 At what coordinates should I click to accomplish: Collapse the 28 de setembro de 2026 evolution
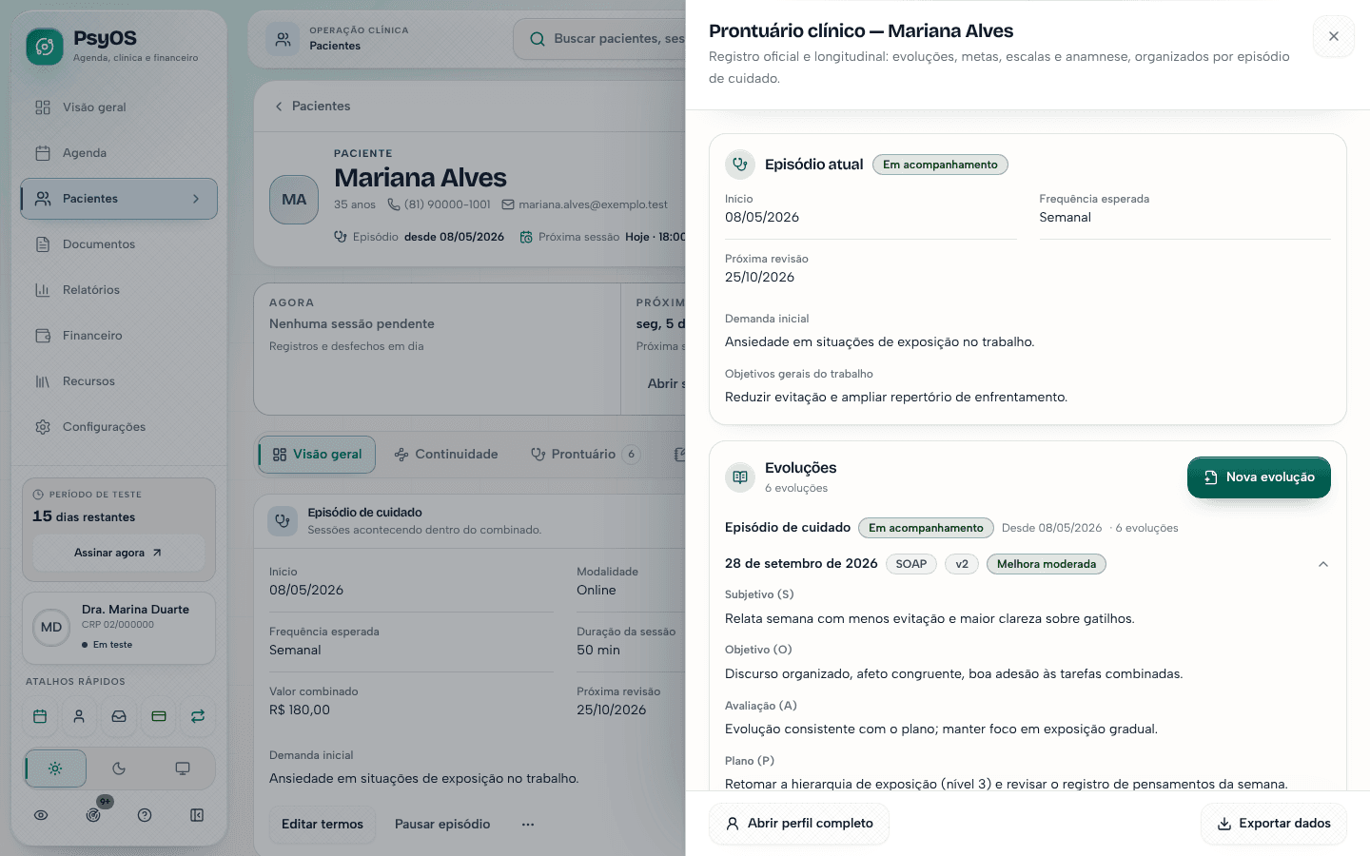pyautogui.click(x=1322, y=564)
